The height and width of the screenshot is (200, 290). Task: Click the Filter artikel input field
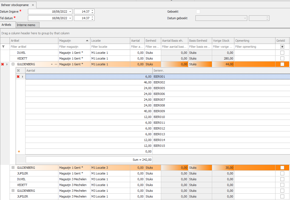pyautogui.click(x=33, y=47)
